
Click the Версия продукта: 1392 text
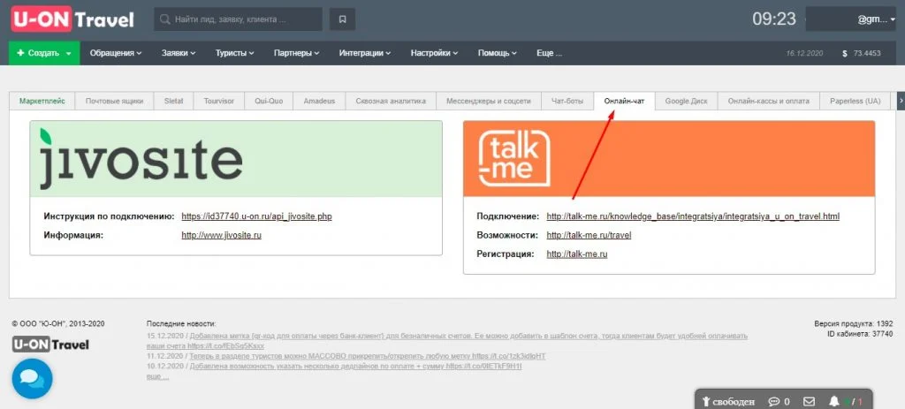pos(854,323)
